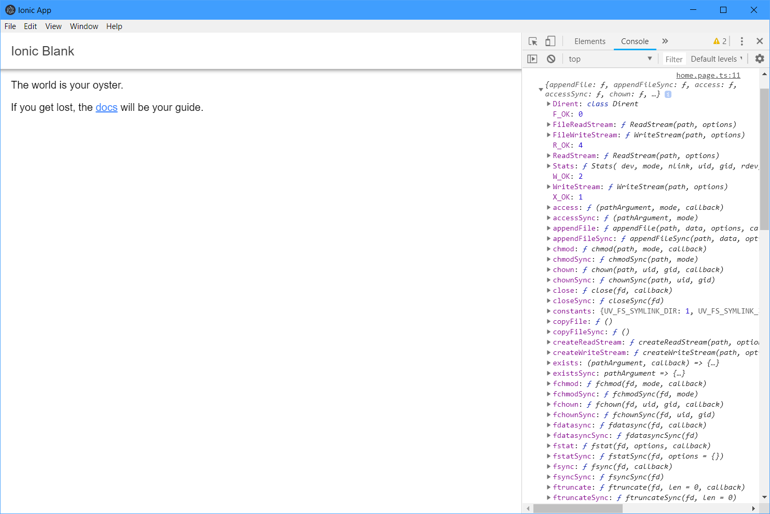Viewport: 770px width, 514px height.
Task: Expand the Dirent class entry
Action: [549, 104]
